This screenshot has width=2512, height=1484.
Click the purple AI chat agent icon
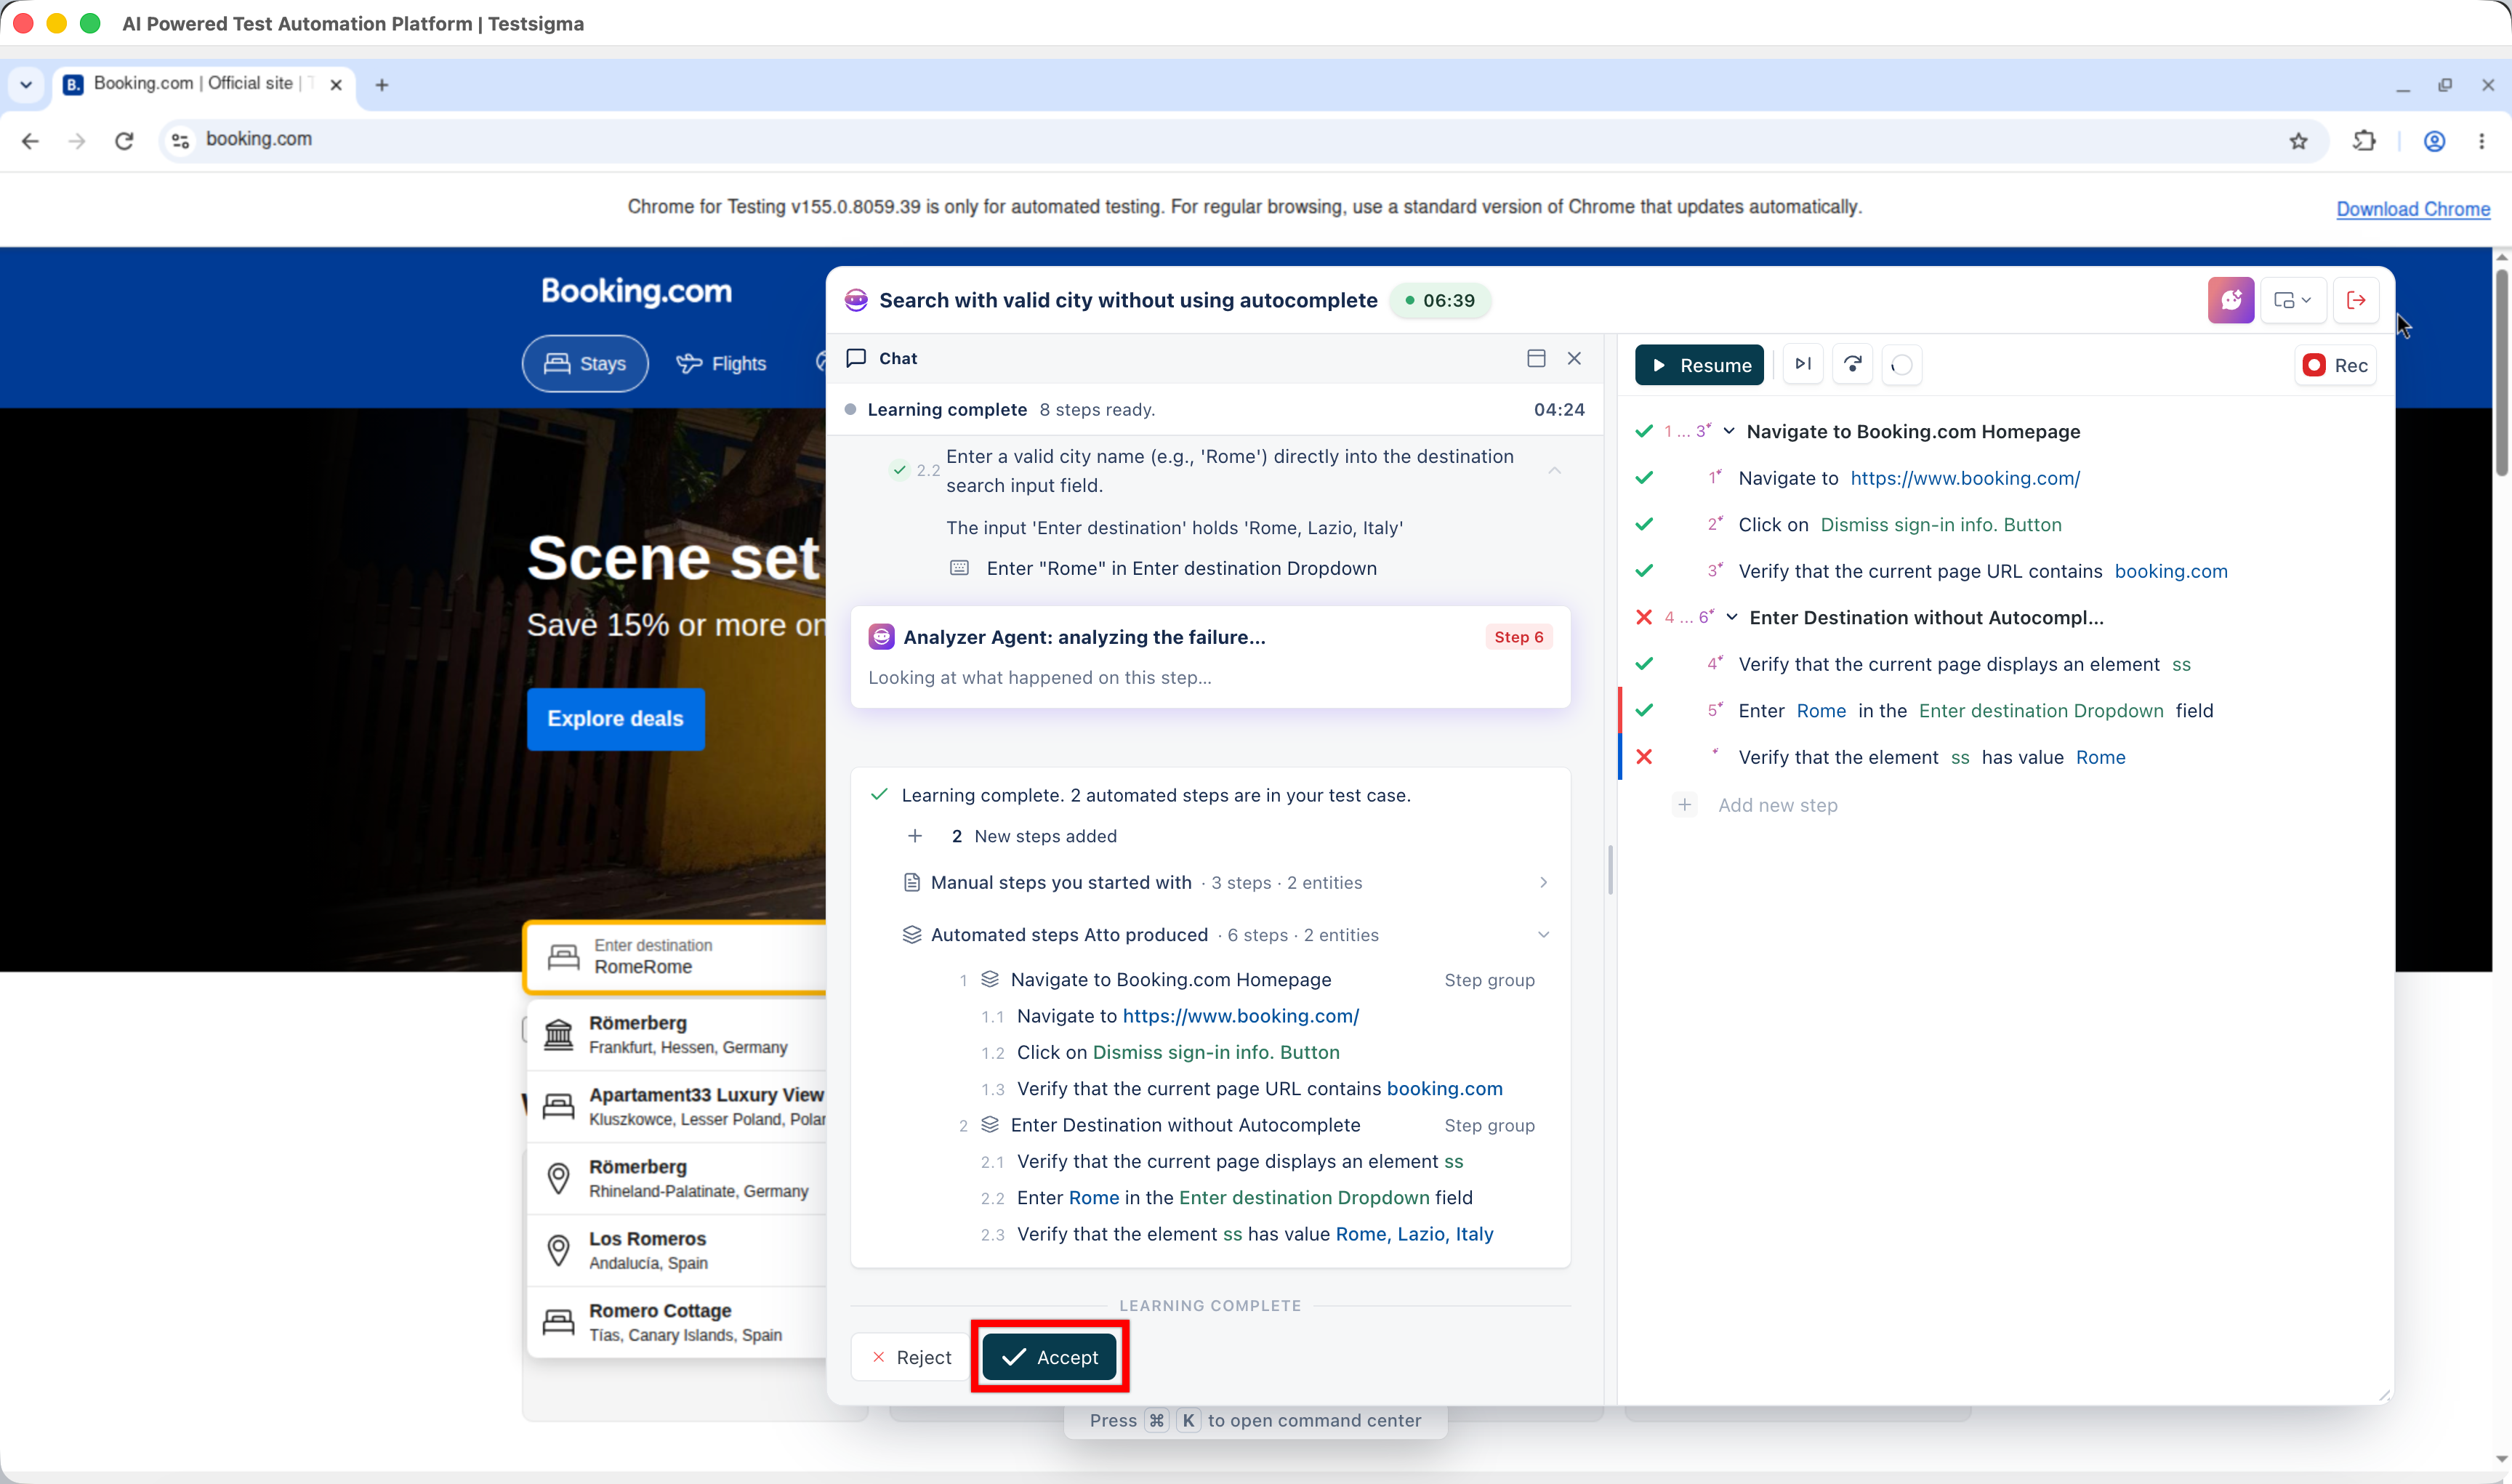[2231, 300]
